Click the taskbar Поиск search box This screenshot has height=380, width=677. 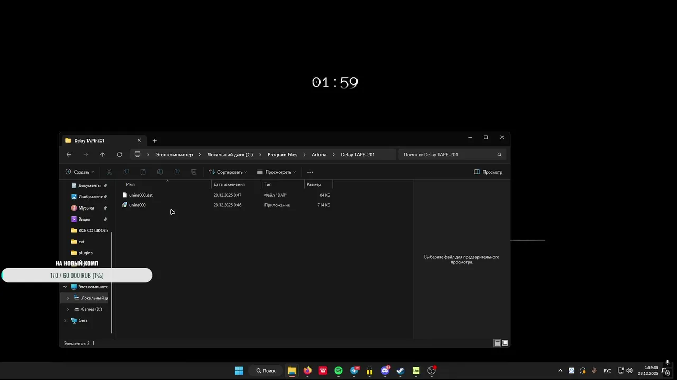[x=266, y=370]
